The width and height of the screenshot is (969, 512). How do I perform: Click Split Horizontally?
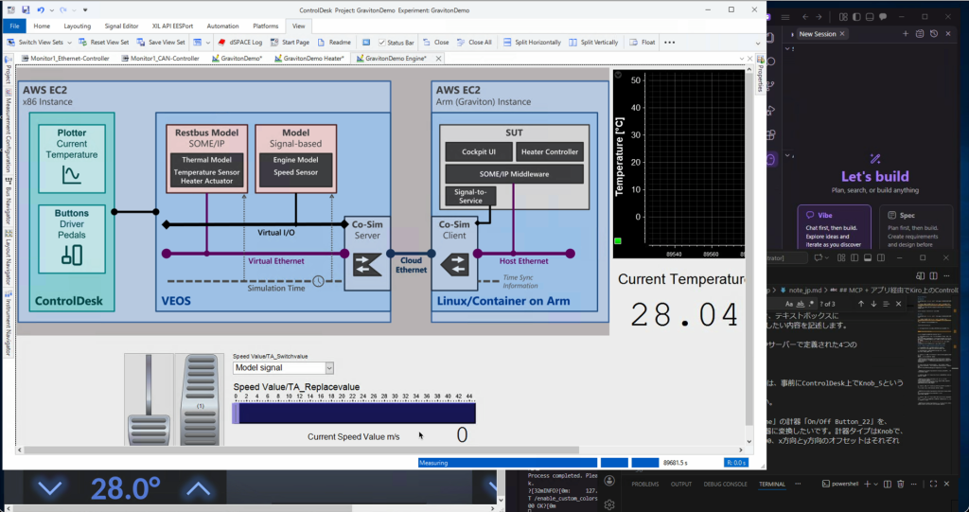532,43
